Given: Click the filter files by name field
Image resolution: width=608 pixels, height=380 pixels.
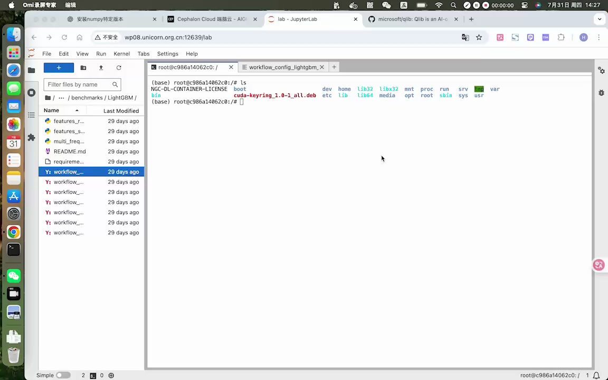Looking at the screenshot, I should (79, 84).
